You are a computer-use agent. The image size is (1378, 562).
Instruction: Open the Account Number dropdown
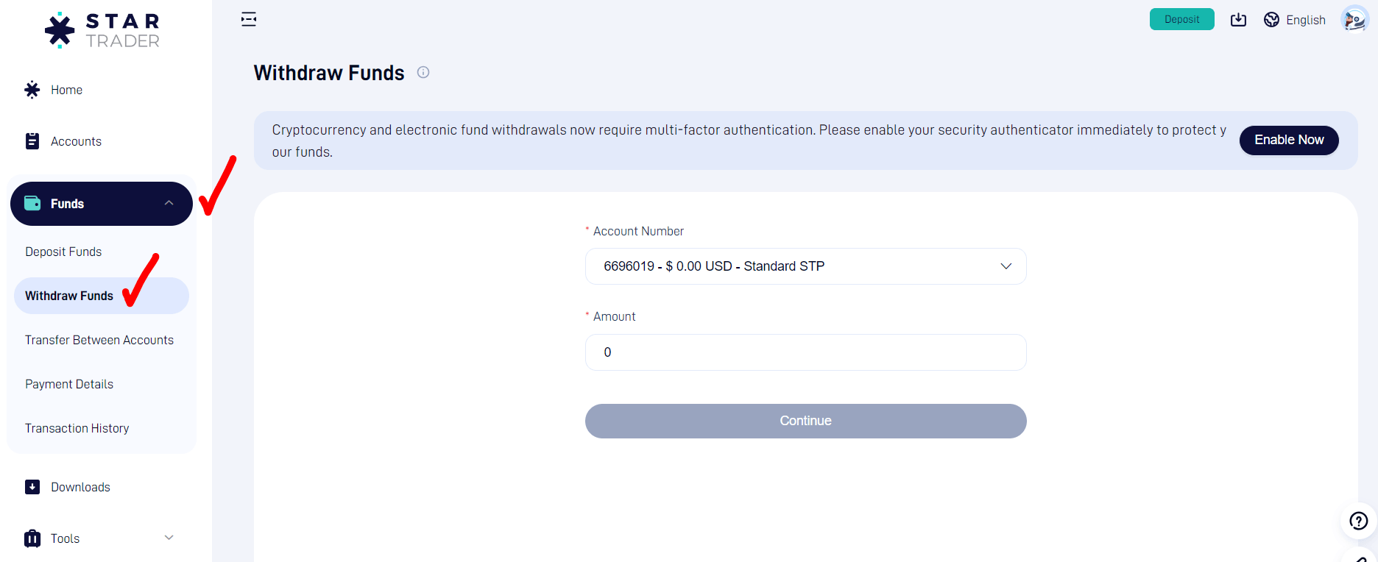(x=805, y=266)
